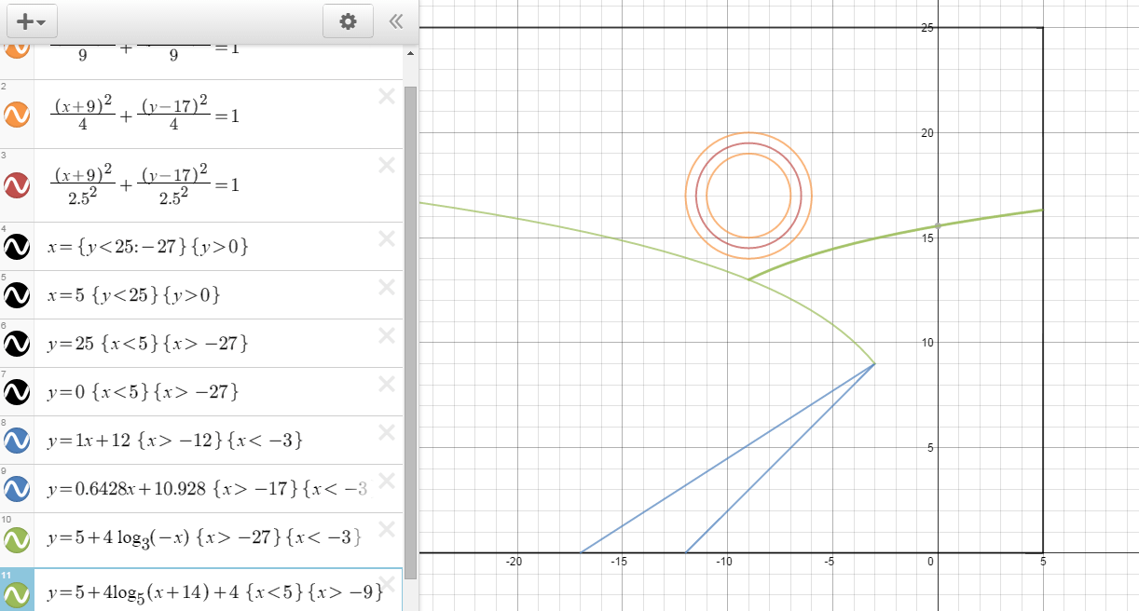Remove the y=25 expression row
1139x611 pixels.
click(387, 335)
